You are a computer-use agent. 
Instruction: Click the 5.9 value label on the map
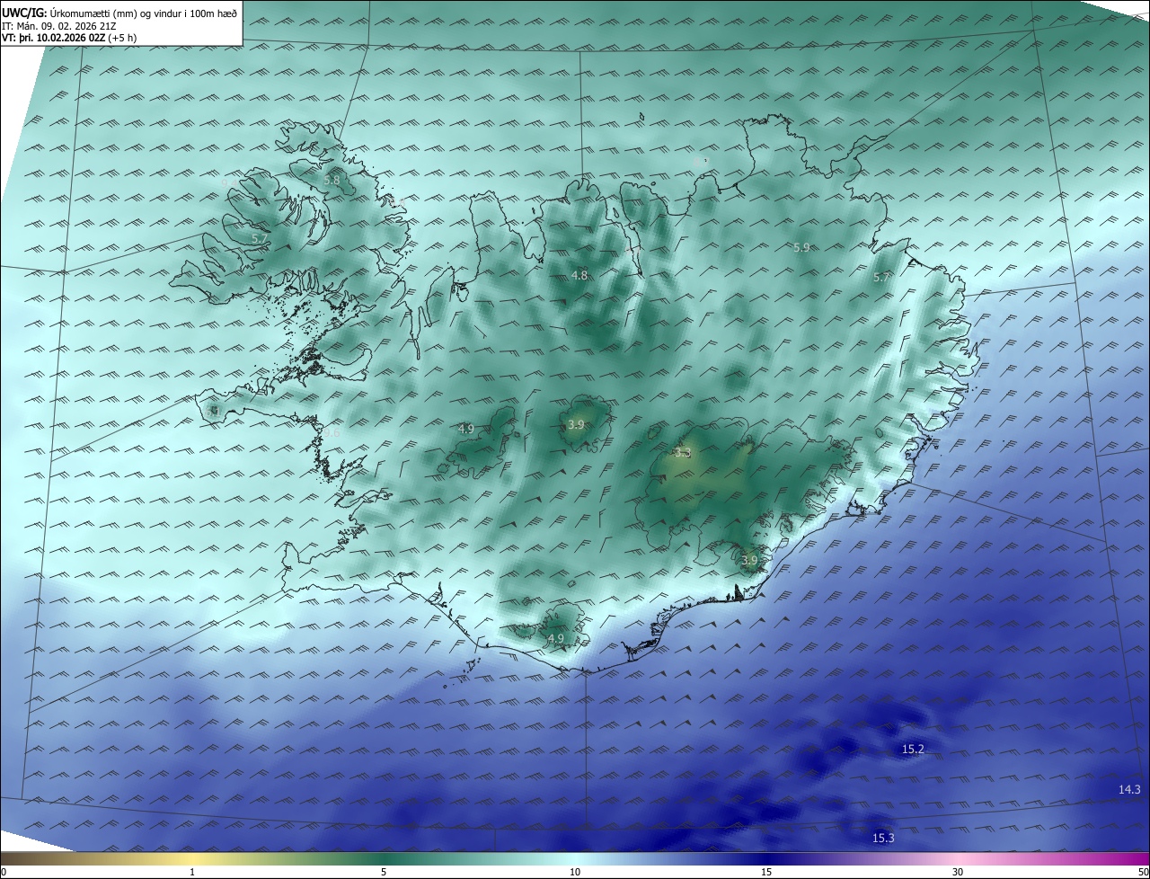801,247
